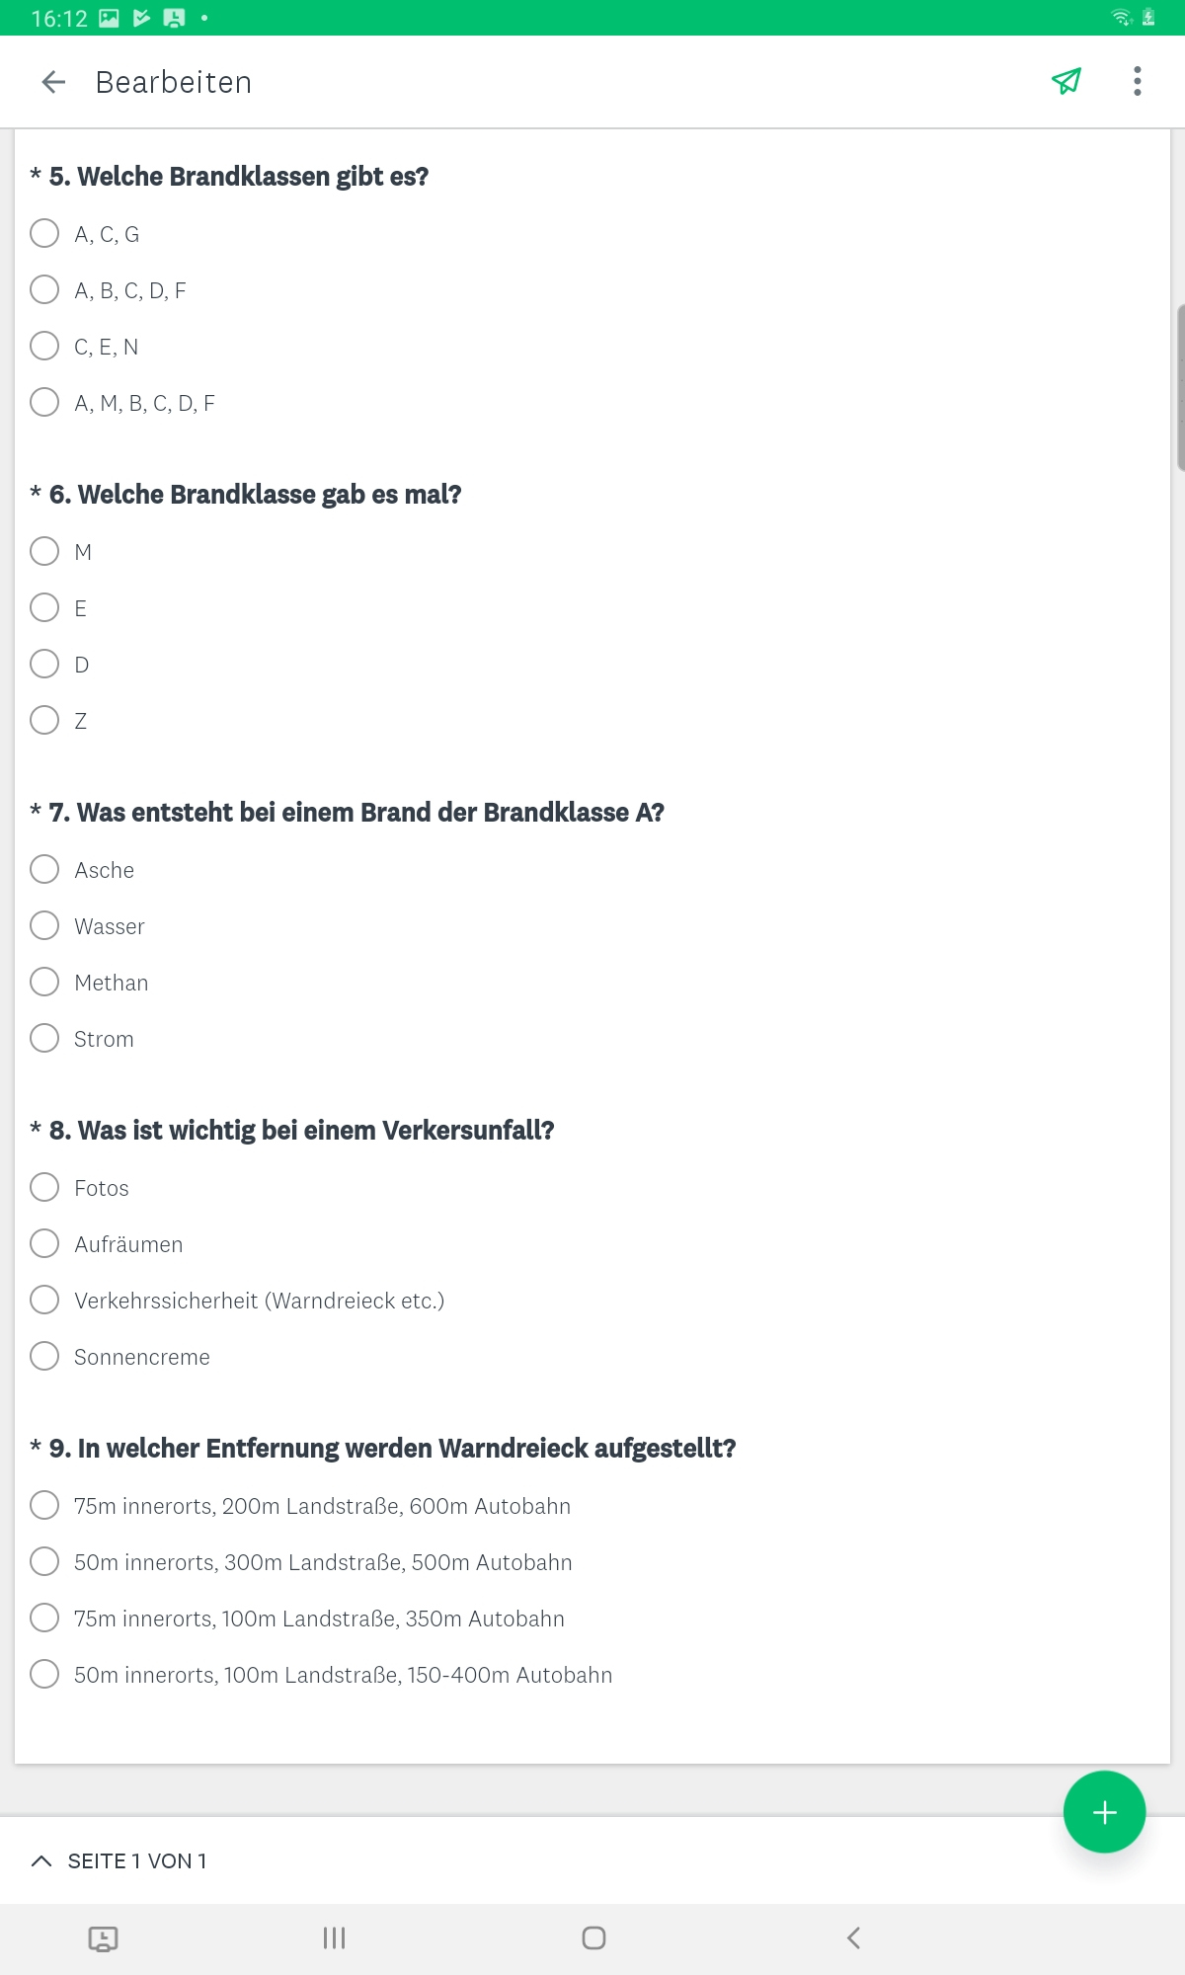Add a new question with the green plus button
Image resolution: width=1185 pixels, height=1975 pixels.
click(x=1104, y=1812)
